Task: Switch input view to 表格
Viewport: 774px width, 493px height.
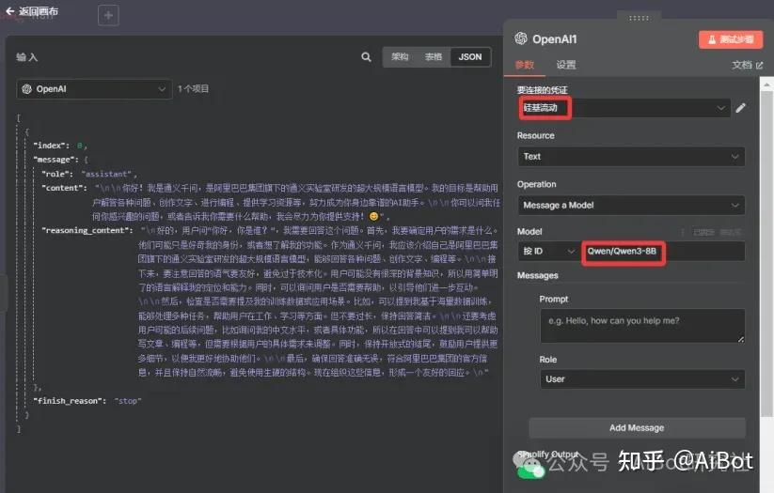Action: 434,57
